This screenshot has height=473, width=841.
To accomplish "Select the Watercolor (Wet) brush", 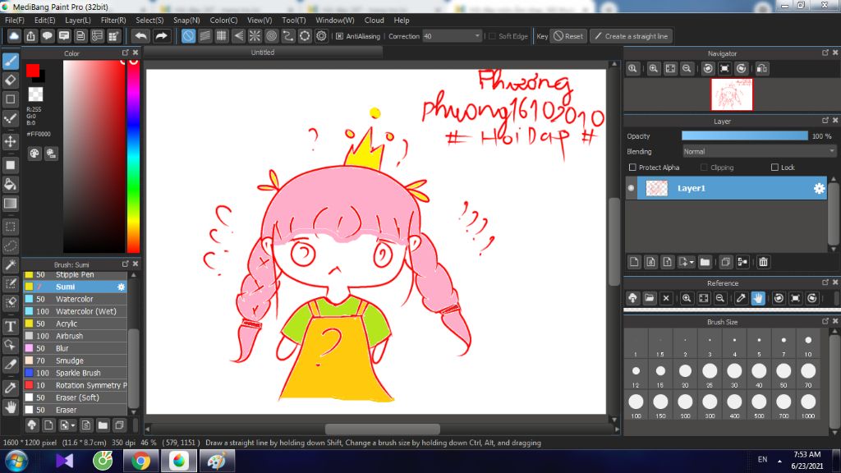I will 75,311.
